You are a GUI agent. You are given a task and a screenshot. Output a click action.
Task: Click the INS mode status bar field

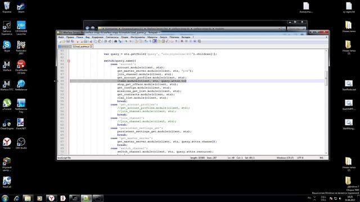321,158
